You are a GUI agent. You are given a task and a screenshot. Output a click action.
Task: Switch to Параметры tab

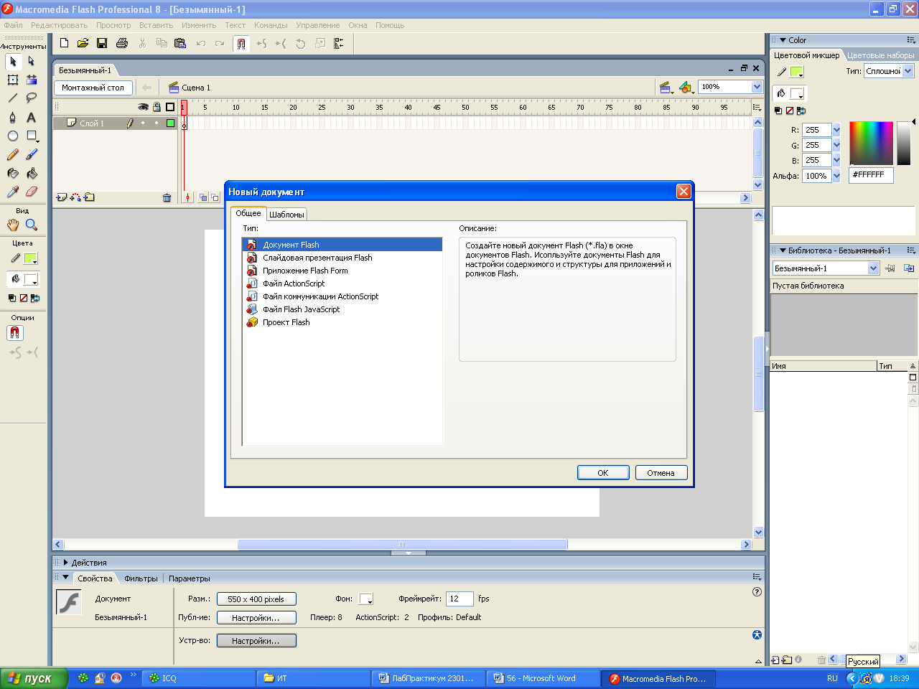190,578
